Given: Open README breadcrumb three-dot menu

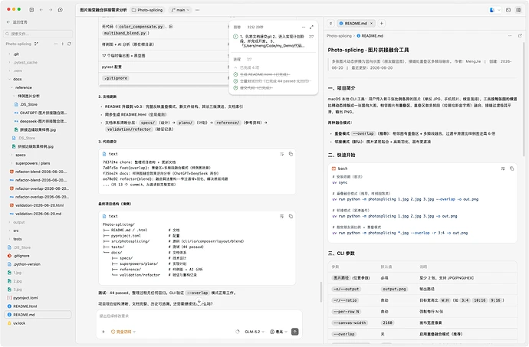Looking at the screenshot, I should (x=510, y=36).
